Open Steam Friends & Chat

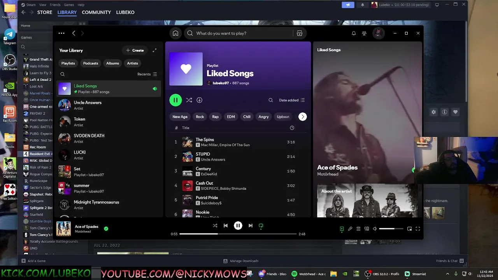(x=450, y=261)
